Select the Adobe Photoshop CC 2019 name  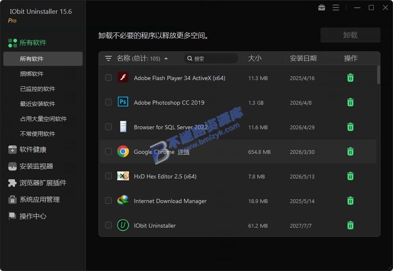coord(169,103)
